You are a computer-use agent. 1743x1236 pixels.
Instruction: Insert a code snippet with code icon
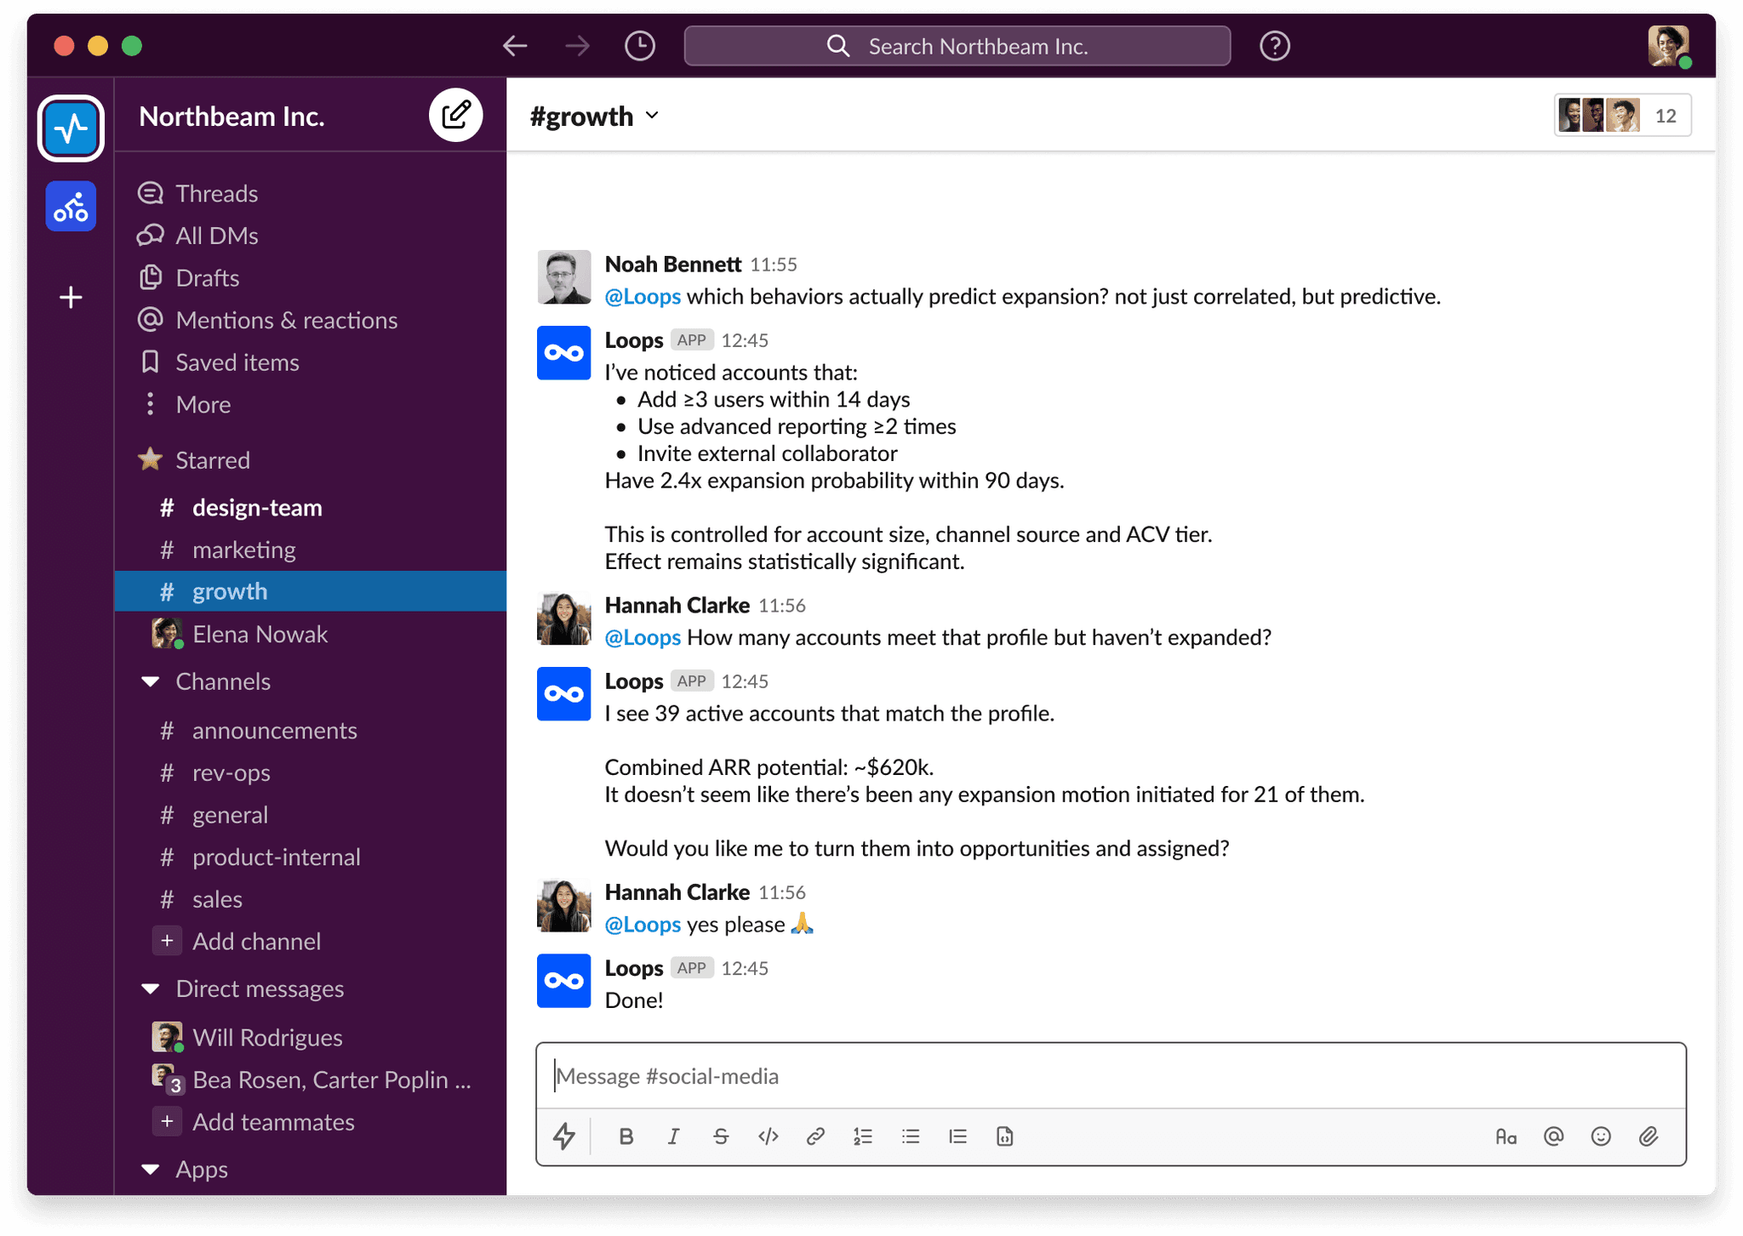768,1136
